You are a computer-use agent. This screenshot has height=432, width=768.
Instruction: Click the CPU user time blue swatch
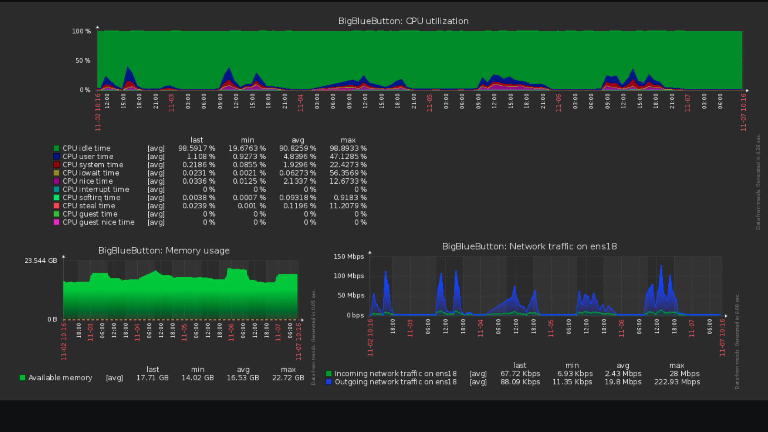56,156
